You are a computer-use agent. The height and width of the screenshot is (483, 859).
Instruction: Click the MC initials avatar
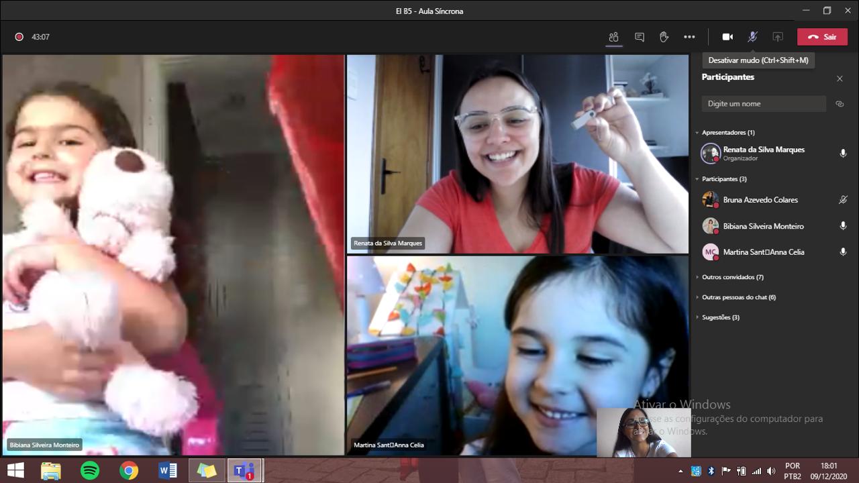coord(710,252)
